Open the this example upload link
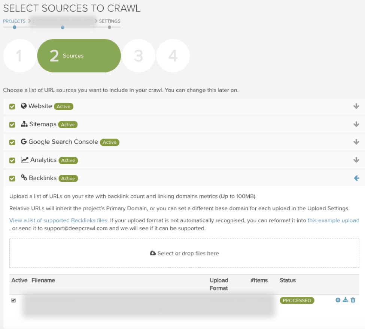This screenshot has width=365, height=329. point(333,220)
